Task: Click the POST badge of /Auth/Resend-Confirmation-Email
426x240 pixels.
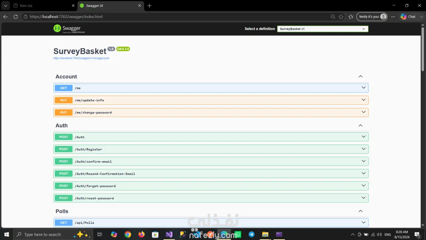Action: coord(64,174)
